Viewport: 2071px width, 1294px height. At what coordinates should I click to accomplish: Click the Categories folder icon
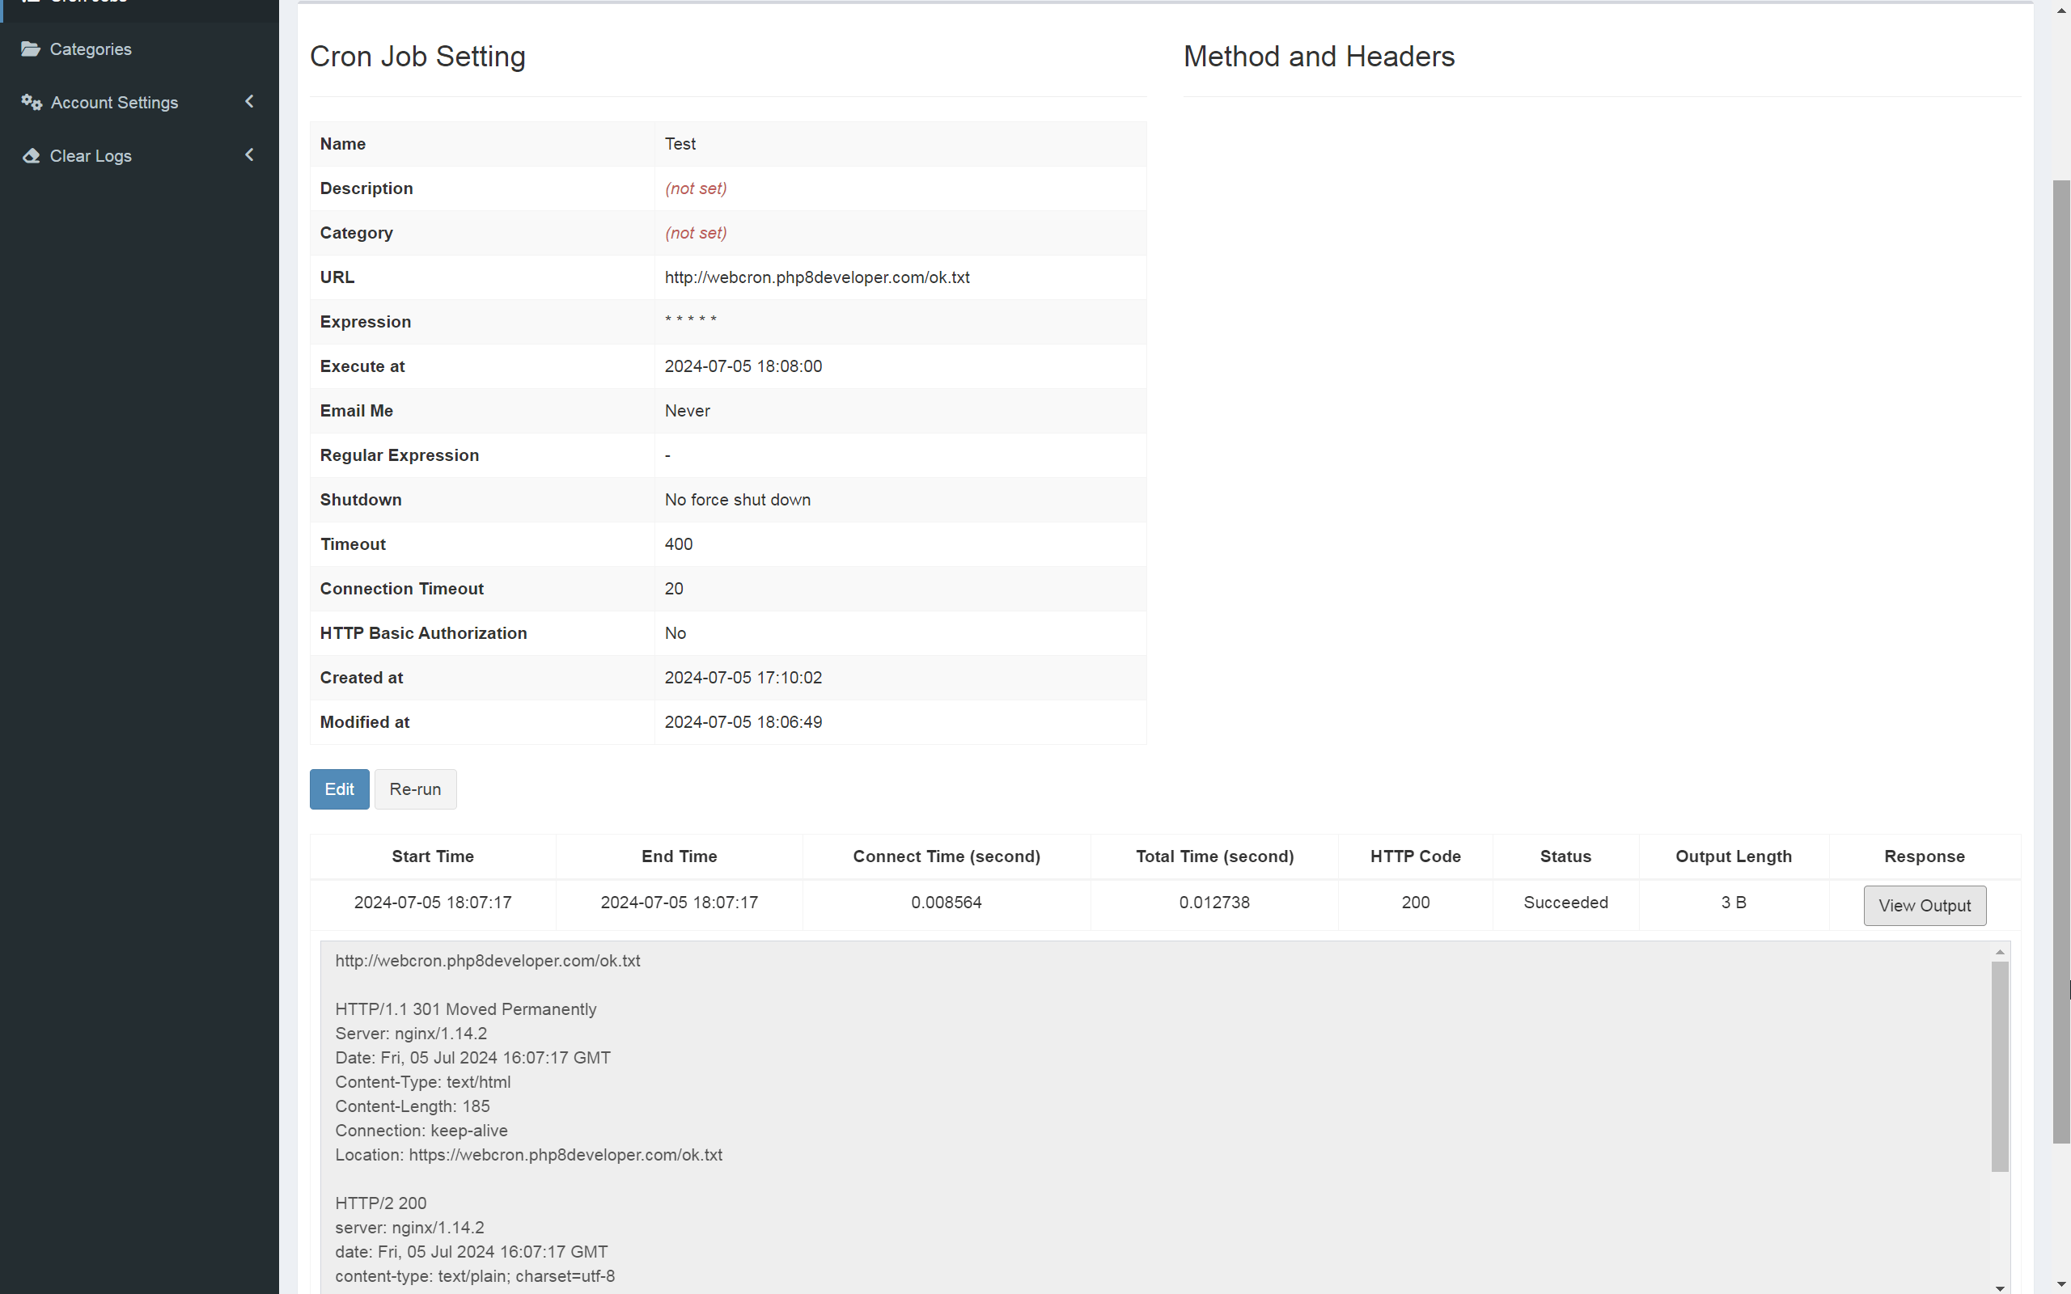31,49
